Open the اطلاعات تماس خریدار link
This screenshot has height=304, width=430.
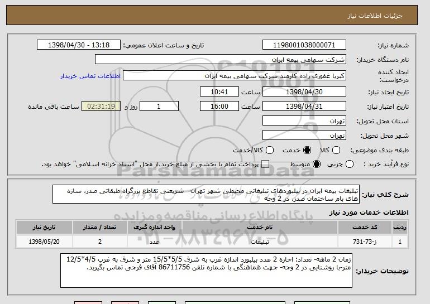coord(90,76)
